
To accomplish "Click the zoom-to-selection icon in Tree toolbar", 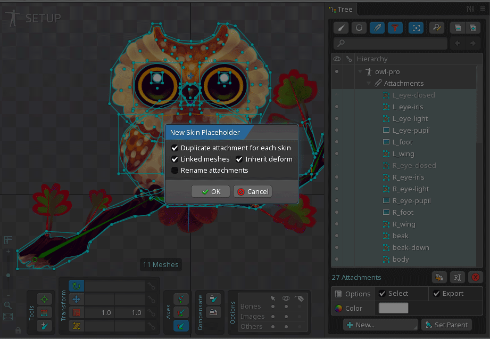I will (416, 28).
